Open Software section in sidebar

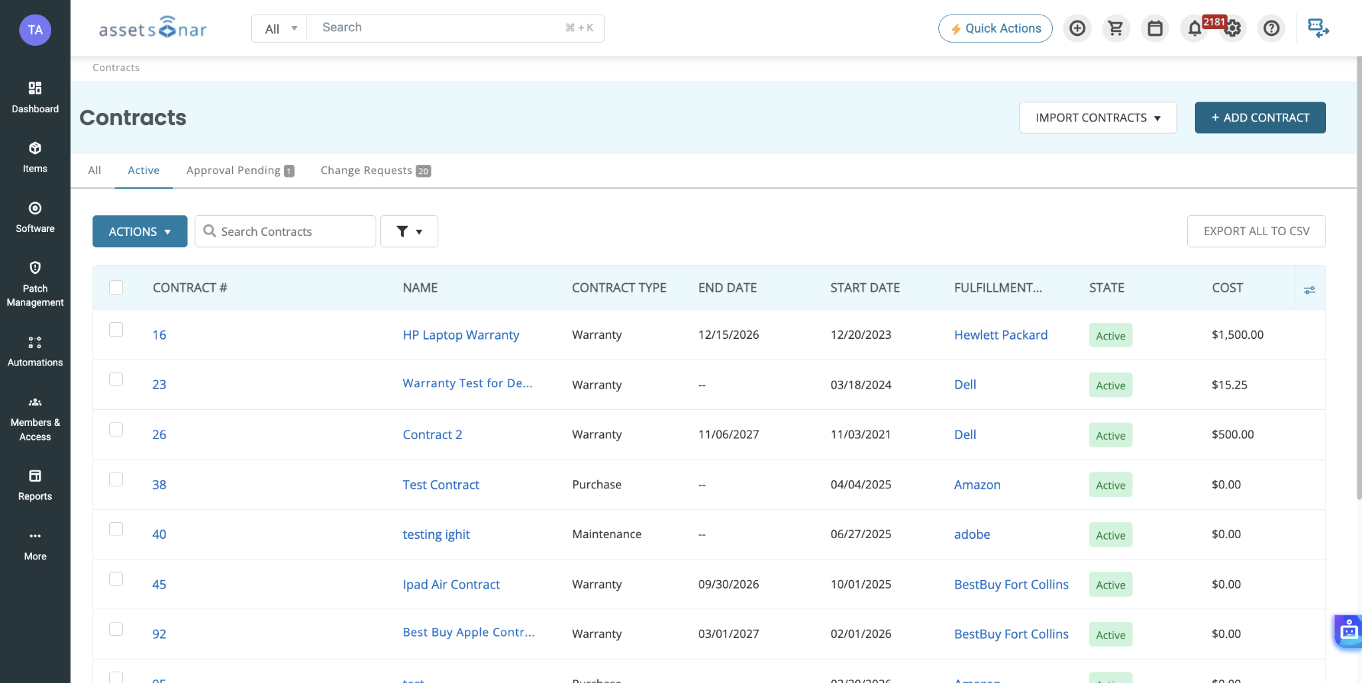(x=35, y=217)
